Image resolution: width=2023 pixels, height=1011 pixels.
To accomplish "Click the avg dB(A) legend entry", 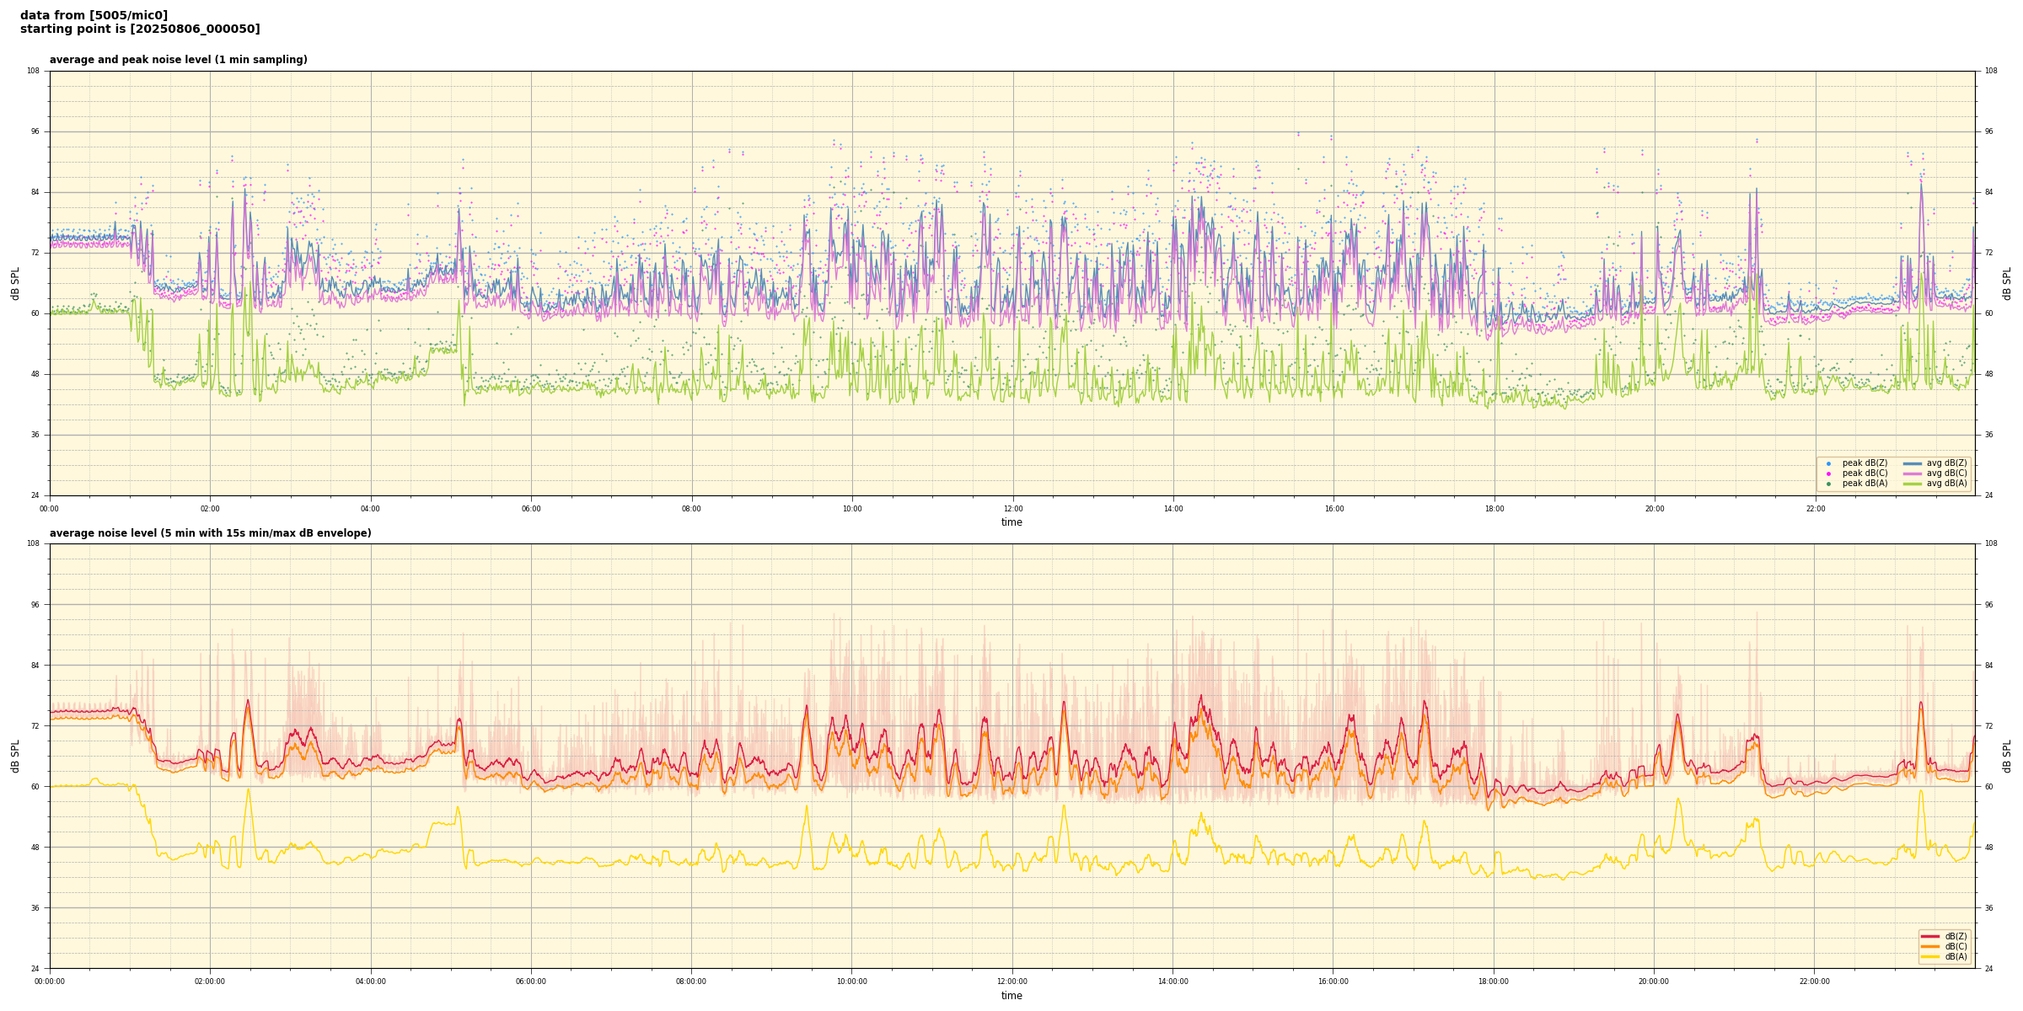I will click(1946, 484).
